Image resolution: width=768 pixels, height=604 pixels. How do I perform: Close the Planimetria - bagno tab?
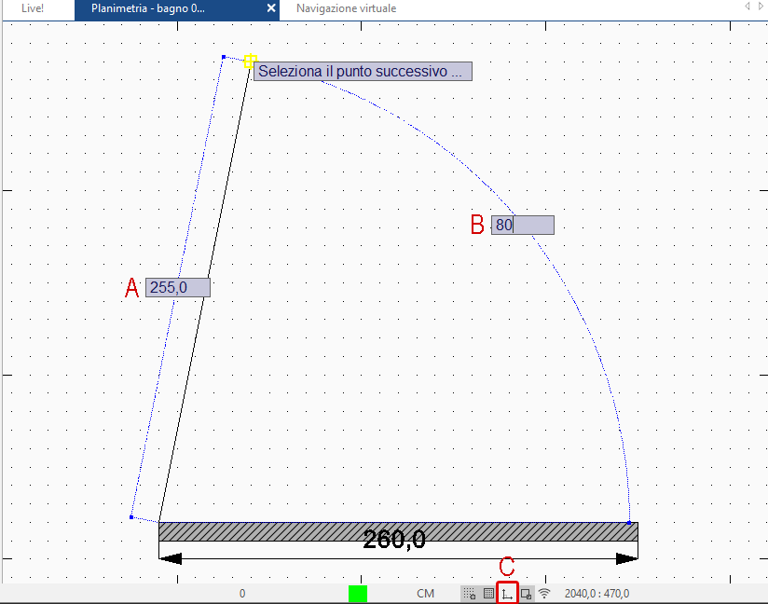click(271, 8)
